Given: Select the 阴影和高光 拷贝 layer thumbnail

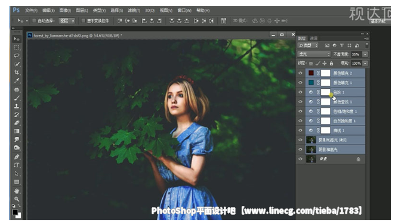Looking at the screenshot, I should coord(311,140).
